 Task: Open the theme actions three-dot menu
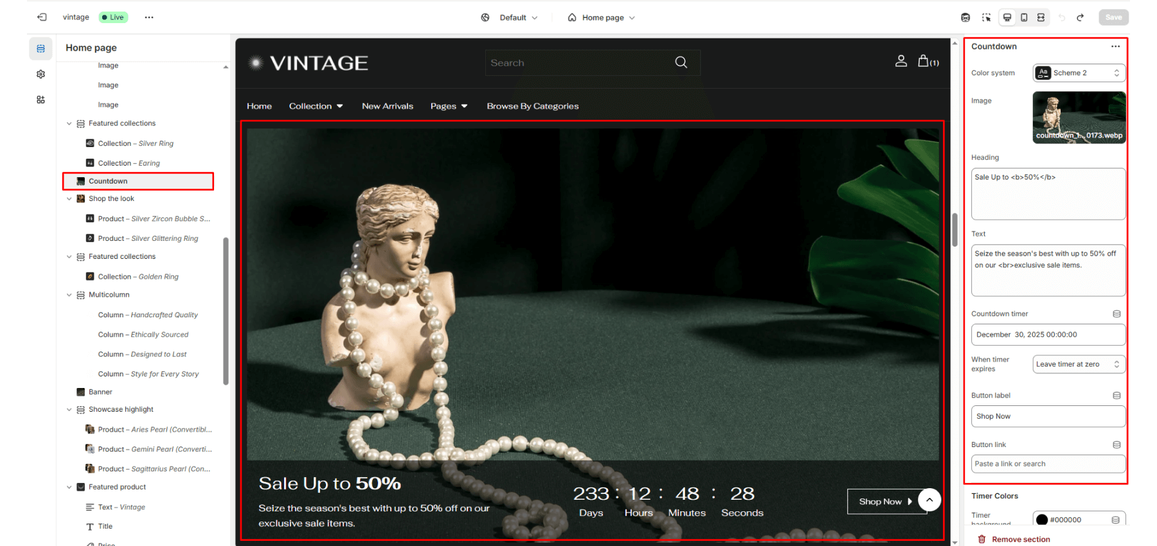coord(149,17)
